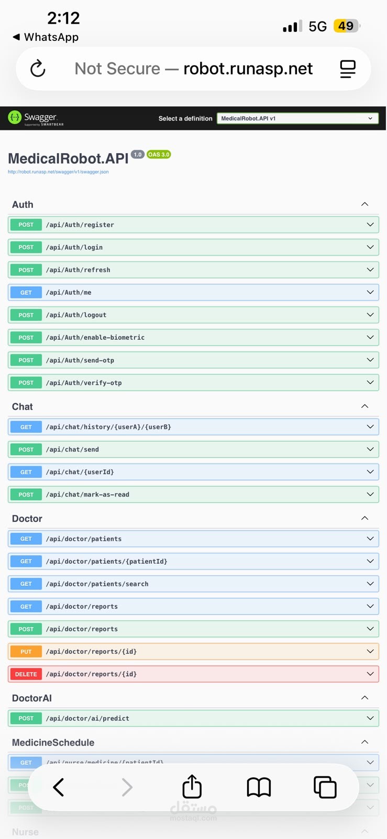387x839 pixels.
Task: Open the /api/doctor/patients endpoint path
Action: (x=84, y=539)
